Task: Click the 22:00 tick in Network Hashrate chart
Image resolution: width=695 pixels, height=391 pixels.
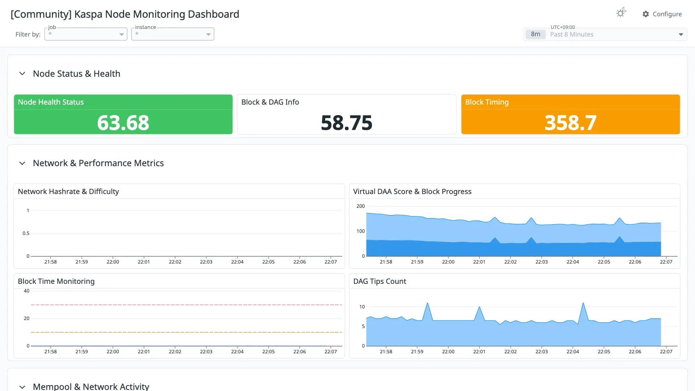Action: [x=113, y=262]
